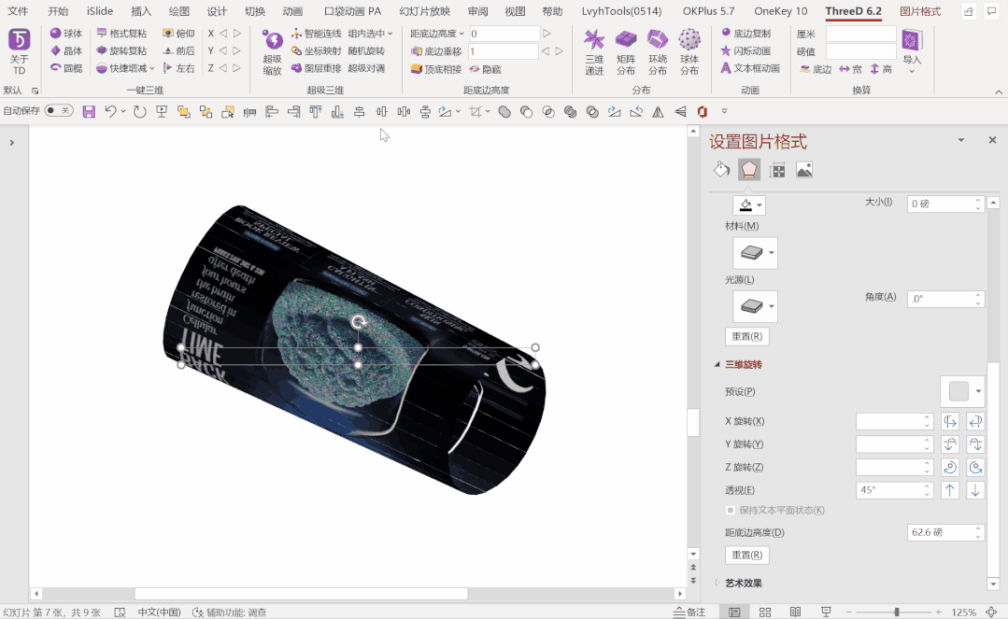
Task: Apply 三维递进 3D progressive distribution
Action: 594,52
